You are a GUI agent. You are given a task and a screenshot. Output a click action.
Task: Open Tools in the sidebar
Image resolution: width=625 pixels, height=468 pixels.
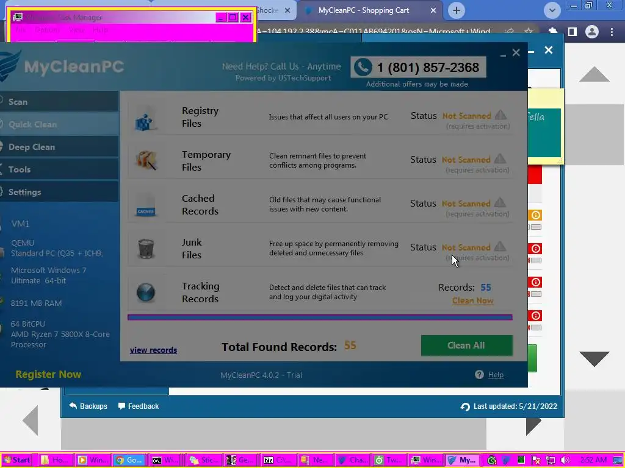(59, 169)
